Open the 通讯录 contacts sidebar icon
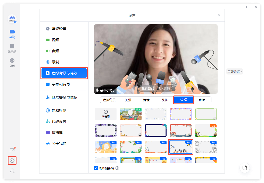Screen dimensions: 264x183 coord(12,48)
